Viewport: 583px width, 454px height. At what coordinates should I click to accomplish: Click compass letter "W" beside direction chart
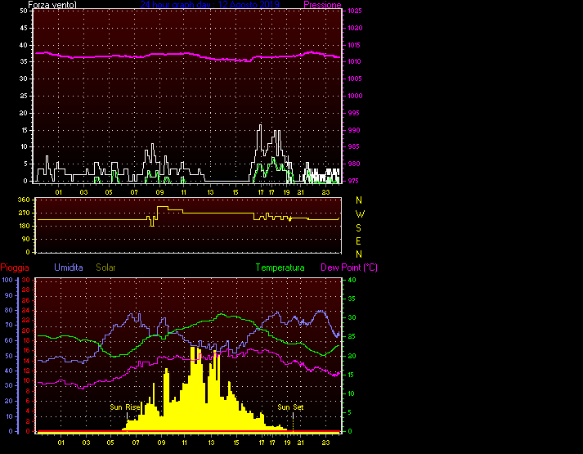[x=360, y=214]
